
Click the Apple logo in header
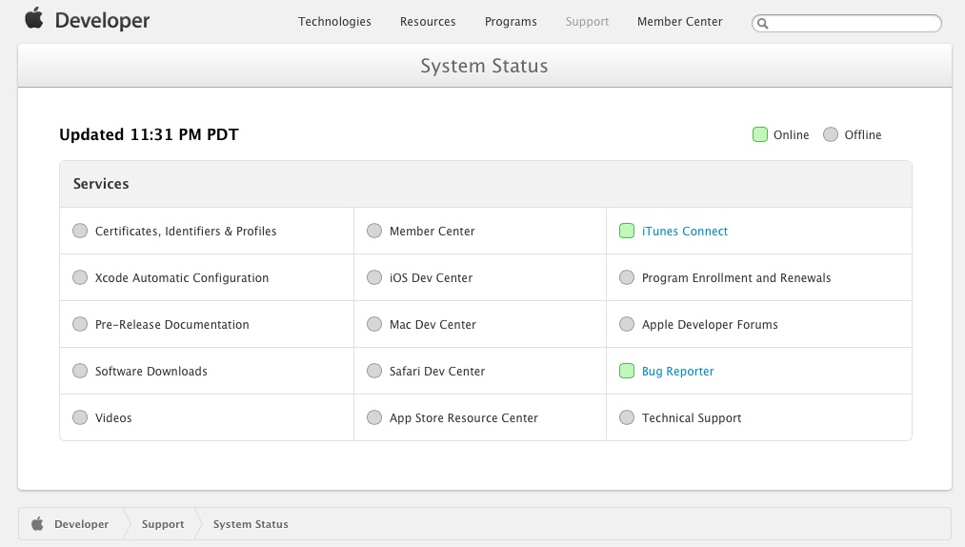tap(34, 19)
